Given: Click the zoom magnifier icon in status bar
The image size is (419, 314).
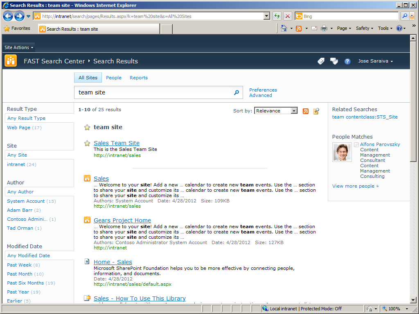Looking at the screenshot, I should [385, 309].
